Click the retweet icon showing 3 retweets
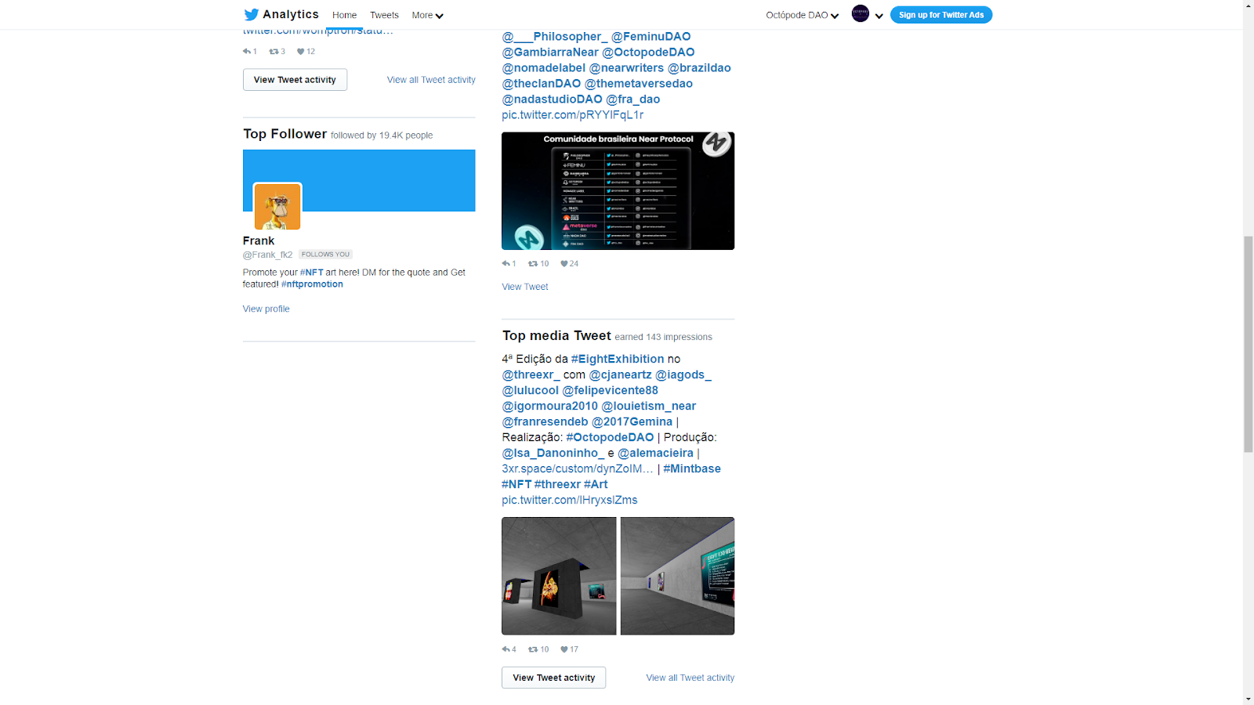 pos(274,52)
